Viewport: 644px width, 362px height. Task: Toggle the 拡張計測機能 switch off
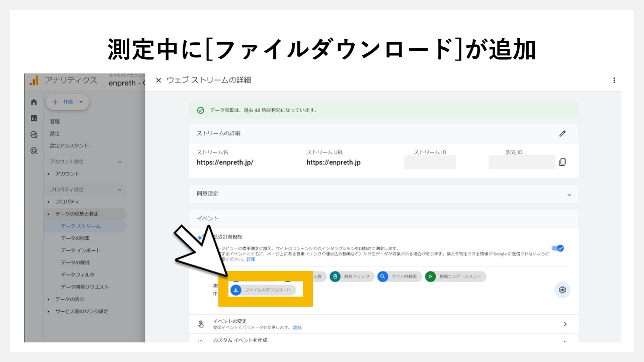coord(558,248)
